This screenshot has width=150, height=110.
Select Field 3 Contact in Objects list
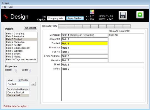[x=21, y=39]
